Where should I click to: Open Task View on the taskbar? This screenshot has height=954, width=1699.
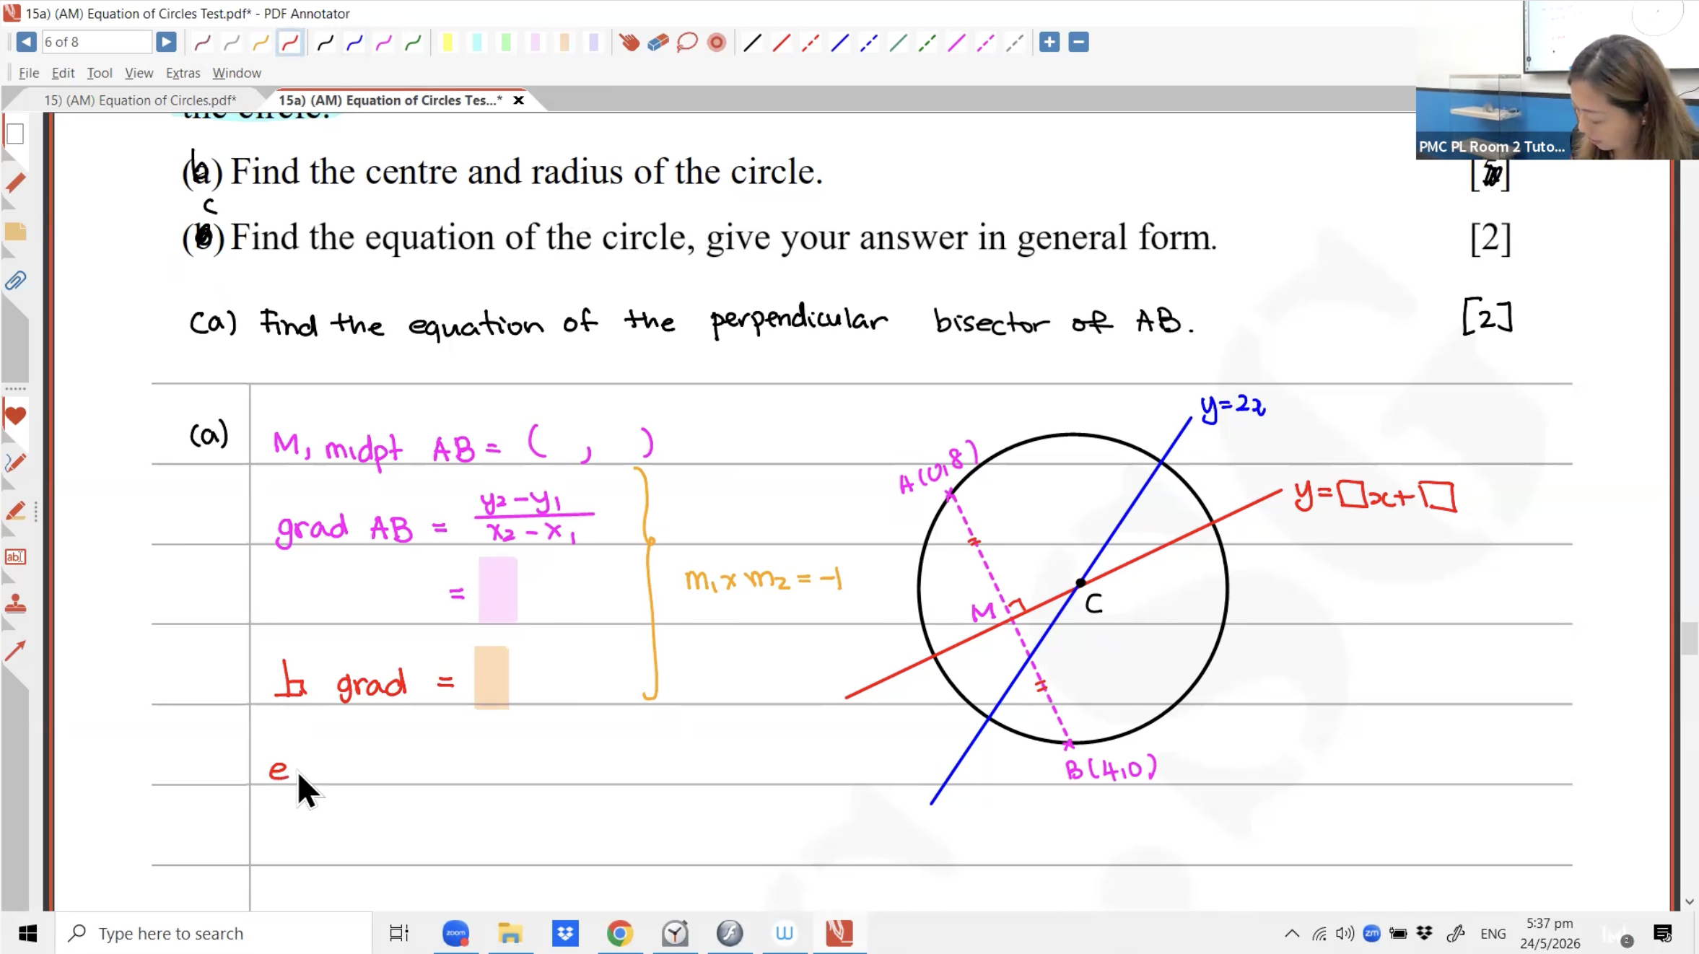click(x=399, y=933)
